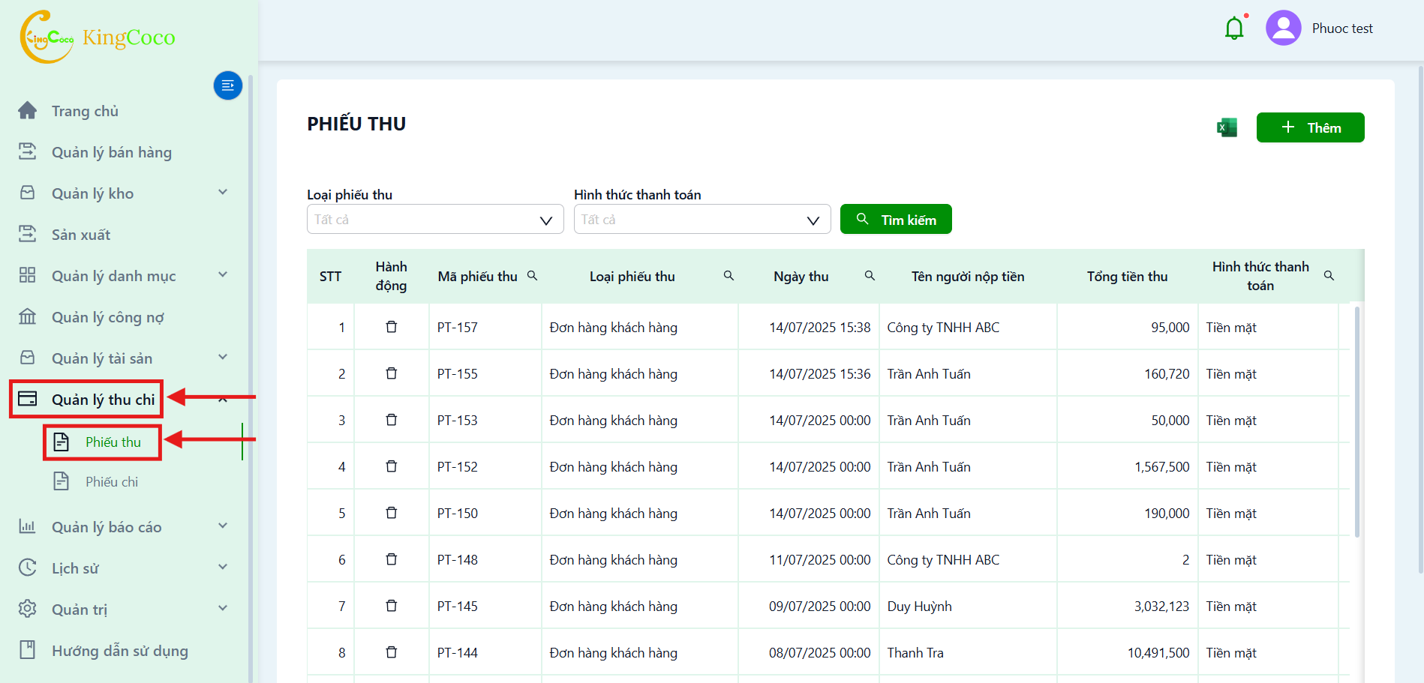Image resolution: width=1424 pixels, height=683 pixels.
Task: Search in the Ngày thu column
Action: [870, 276]
